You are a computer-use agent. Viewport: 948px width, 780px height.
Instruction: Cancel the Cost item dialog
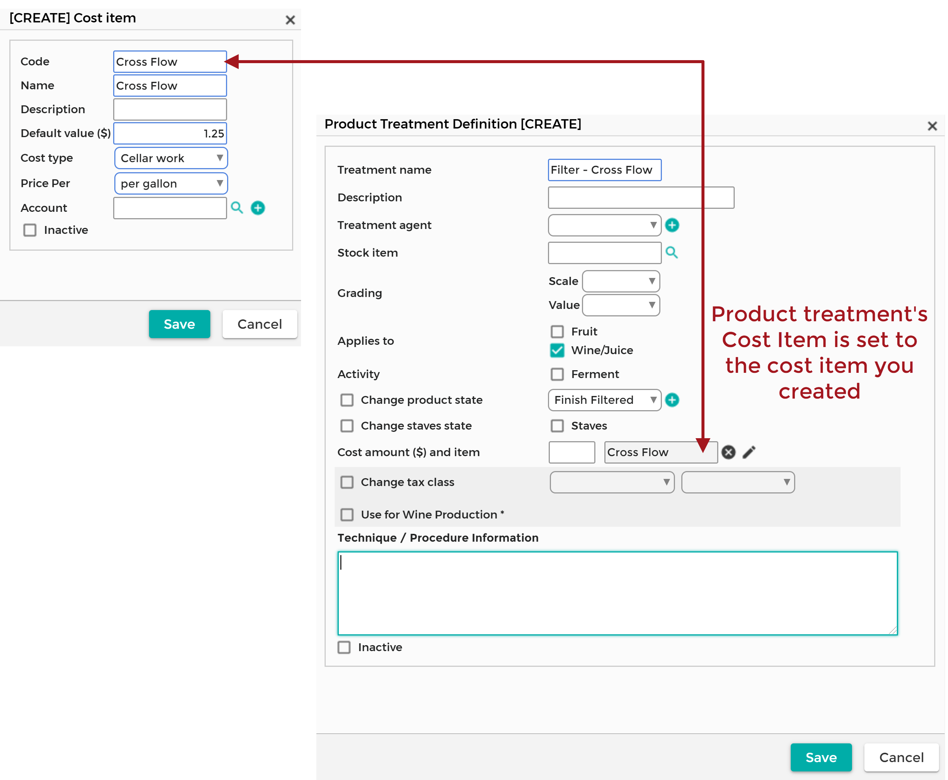click(x=260, y=324)
